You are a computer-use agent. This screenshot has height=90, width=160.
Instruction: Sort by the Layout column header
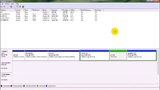19,10
